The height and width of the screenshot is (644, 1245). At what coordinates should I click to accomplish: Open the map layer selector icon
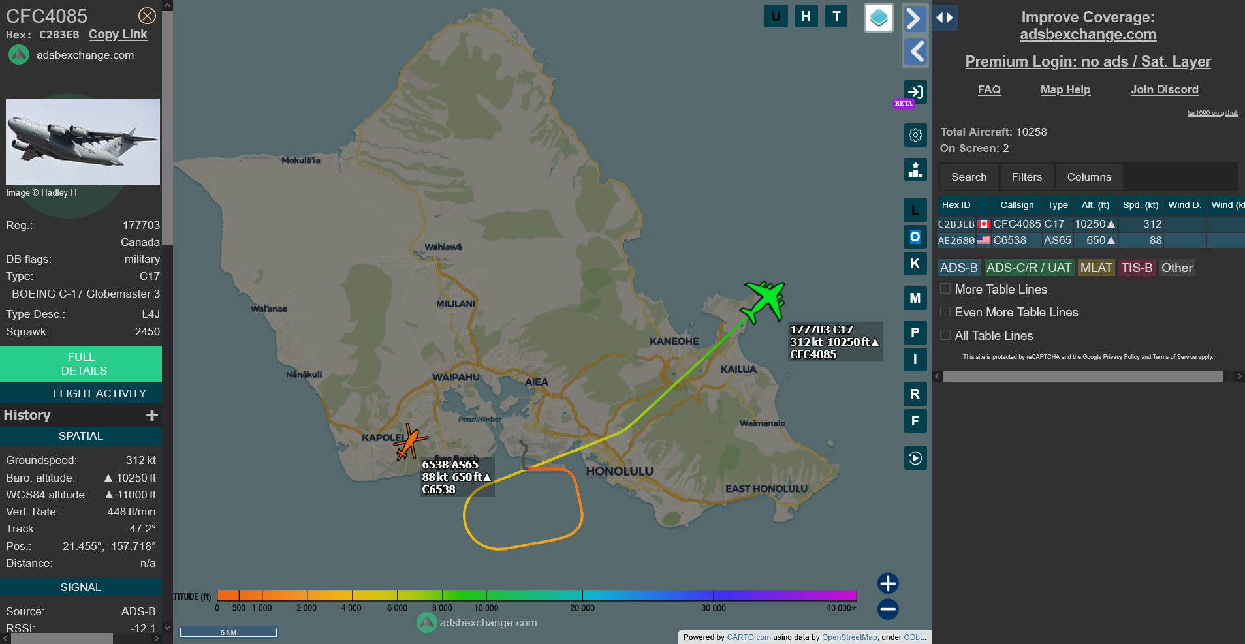point(879,18)
